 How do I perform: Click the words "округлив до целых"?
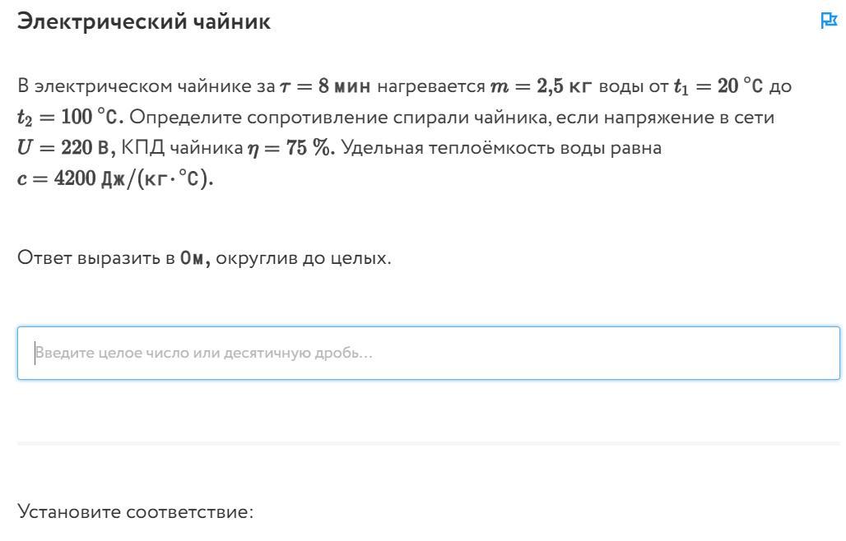coord(301,258)
